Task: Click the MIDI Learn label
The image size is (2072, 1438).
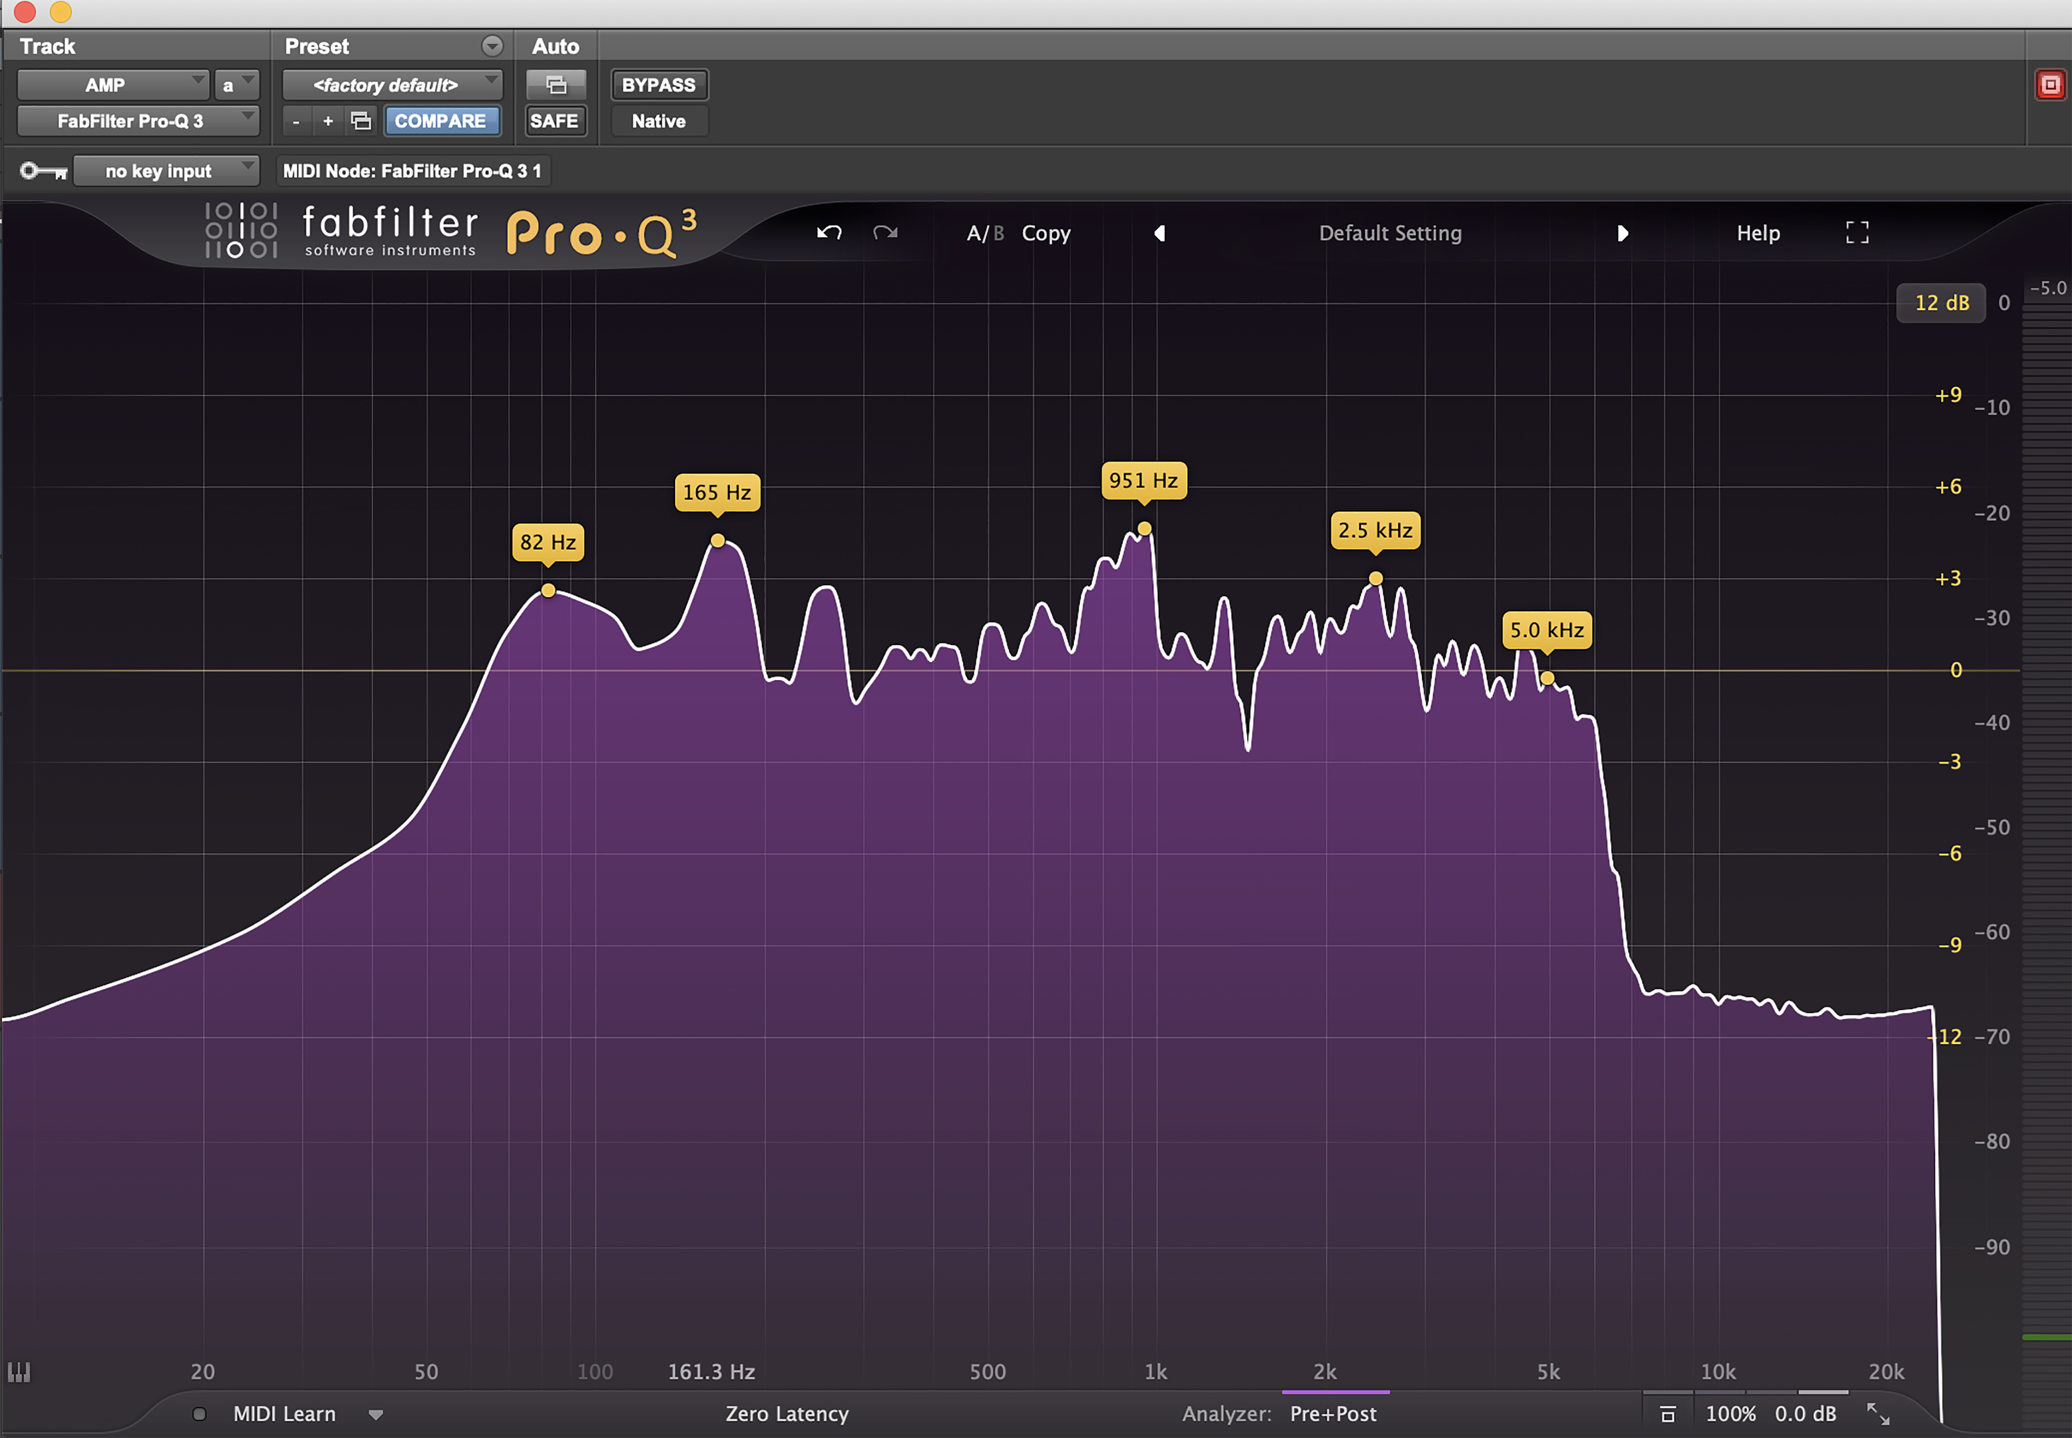Action: 285,1414
